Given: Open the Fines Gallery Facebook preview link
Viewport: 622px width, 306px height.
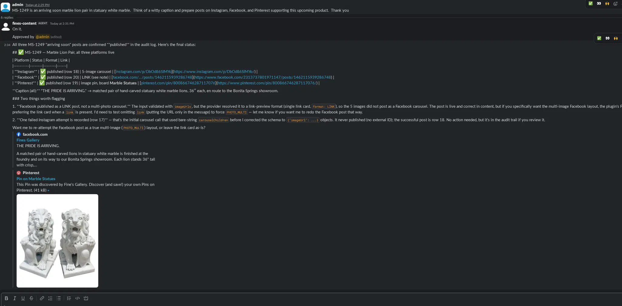Looking at the screenshot, I should tap(28, 140).
